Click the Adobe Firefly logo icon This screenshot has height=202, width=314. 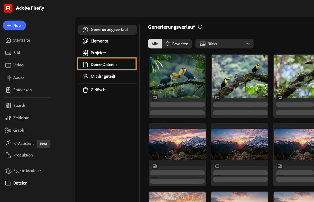[x=8, y=8]
